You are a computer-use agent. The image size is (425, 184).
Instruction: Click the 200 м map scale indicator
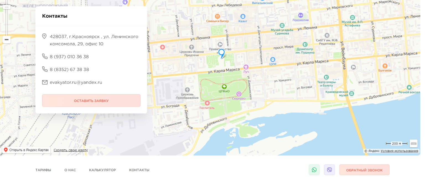pos(397,143)
